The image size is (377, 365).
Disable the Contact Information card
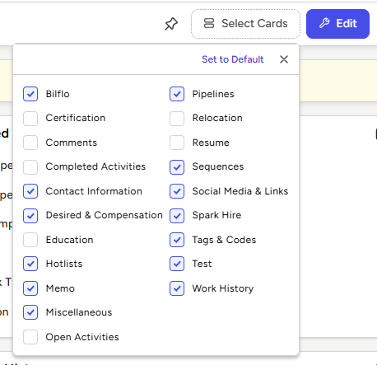[30, 191]
